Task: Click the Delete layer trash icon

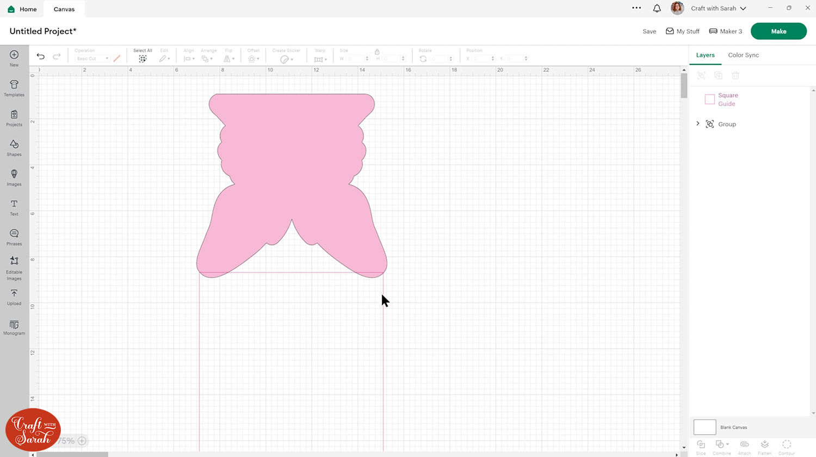Action: coord(735,76)
